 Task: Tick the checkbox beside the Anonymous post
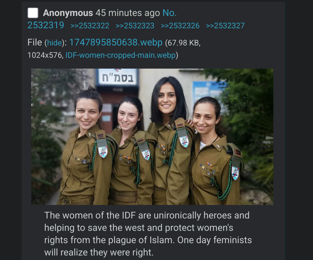click(33, 13)
